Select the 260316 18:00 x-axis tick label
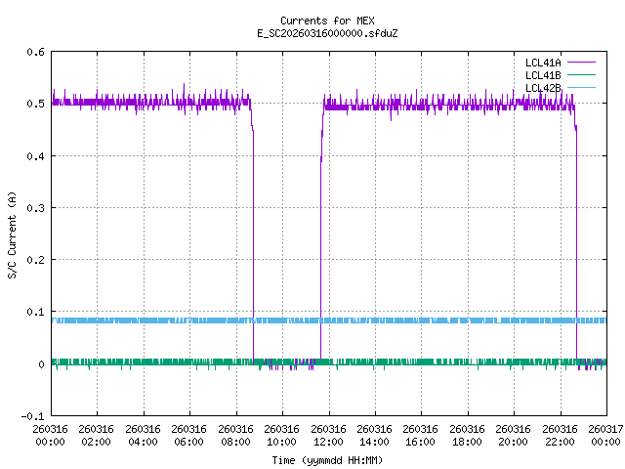The width and height of the screenshot is (625, 469). 467,435
